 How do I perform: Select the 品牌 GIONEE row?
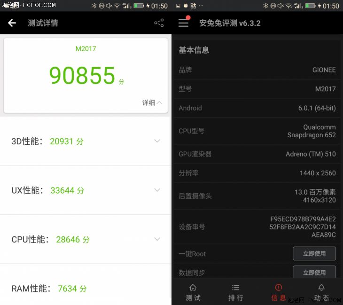click(257, 70)
